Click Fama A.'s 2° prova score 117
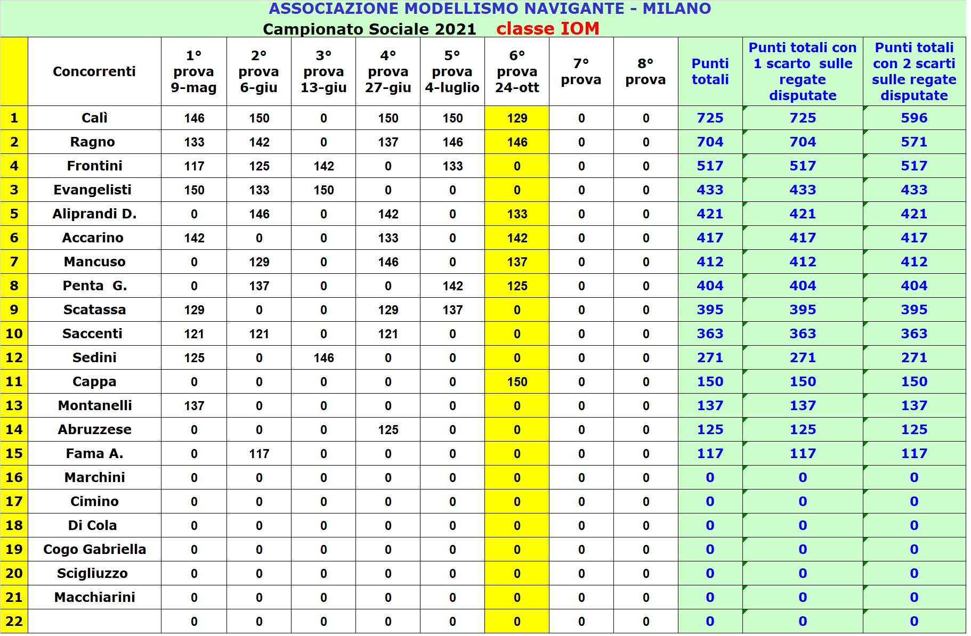 [259, 454]
